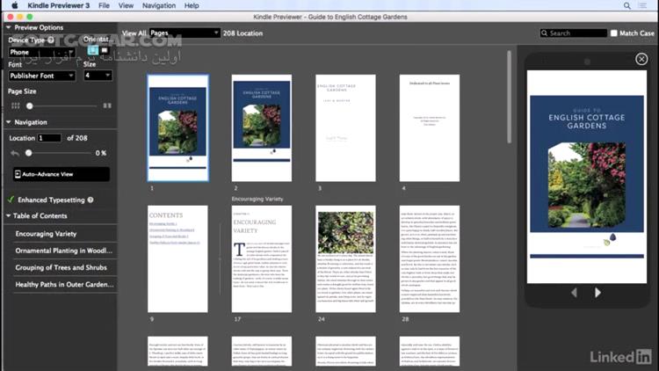Click '0 %' progress text
Image resolution: width=659 pixels, height=371 pixels.
tap(101, 153)
